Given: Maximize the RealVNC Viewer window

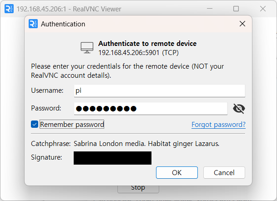Looking at the screenshot, I should pyautogui.click(x=236, y=9).
